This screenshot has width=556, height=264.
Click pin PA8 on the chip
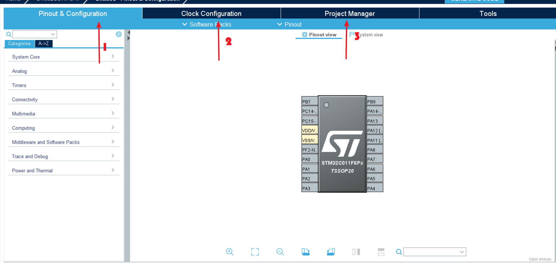(375, 149)
